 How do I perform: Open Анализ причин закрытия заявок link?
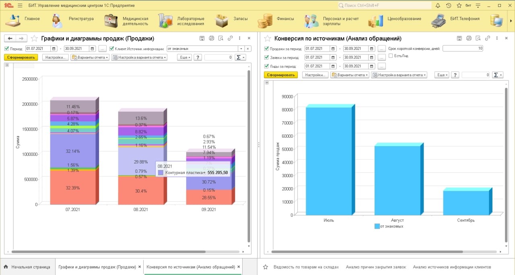pos(376,267)
